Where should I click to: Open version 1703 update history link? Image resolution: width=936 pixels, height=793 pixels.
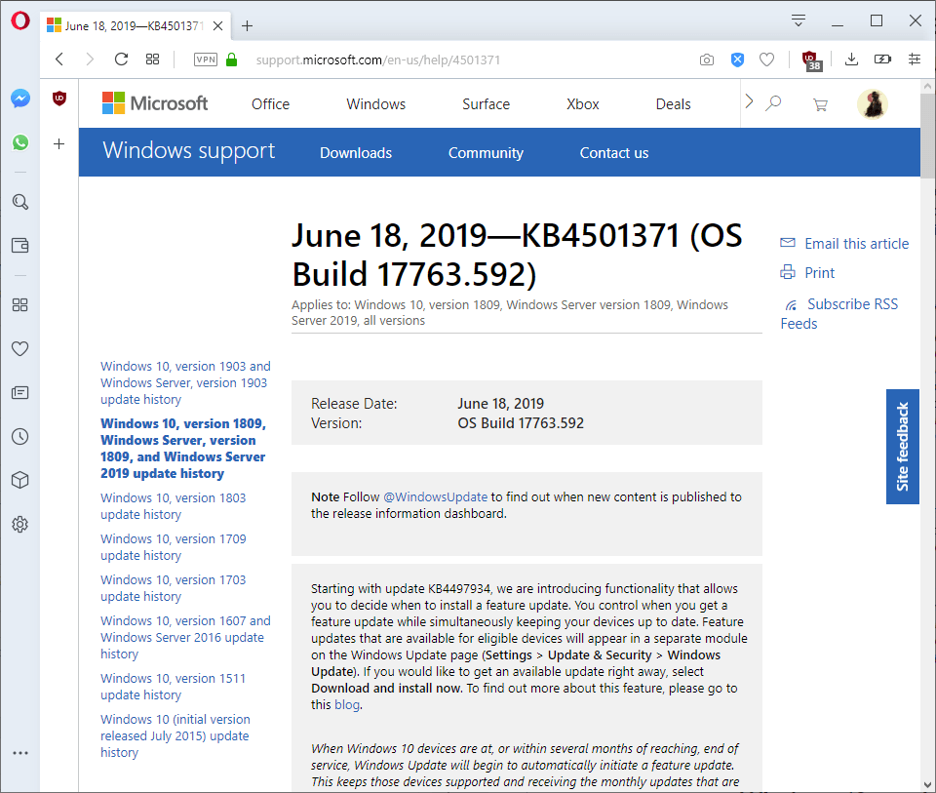pyautogui.click(x=174, y=588)
